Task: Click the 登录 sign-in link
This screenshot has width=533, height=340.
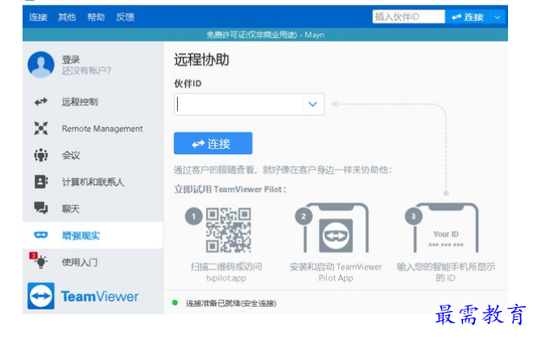Action: coord(71,59)
